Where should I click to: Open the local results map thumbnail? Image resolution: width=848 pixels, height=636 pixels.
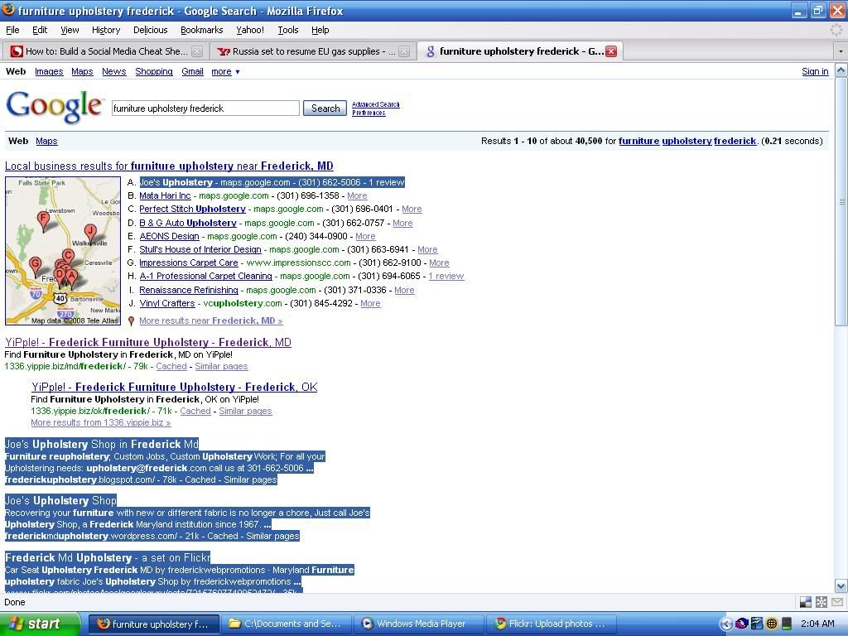tap(63, 251)
